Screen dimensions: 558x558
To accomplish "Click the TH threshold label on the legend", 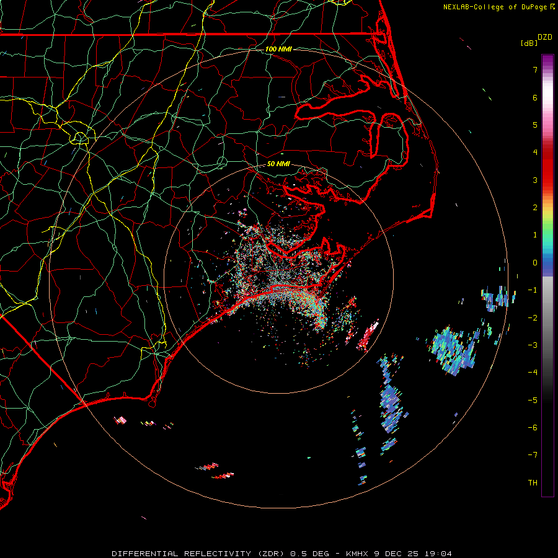I will (x=533, y=482).
